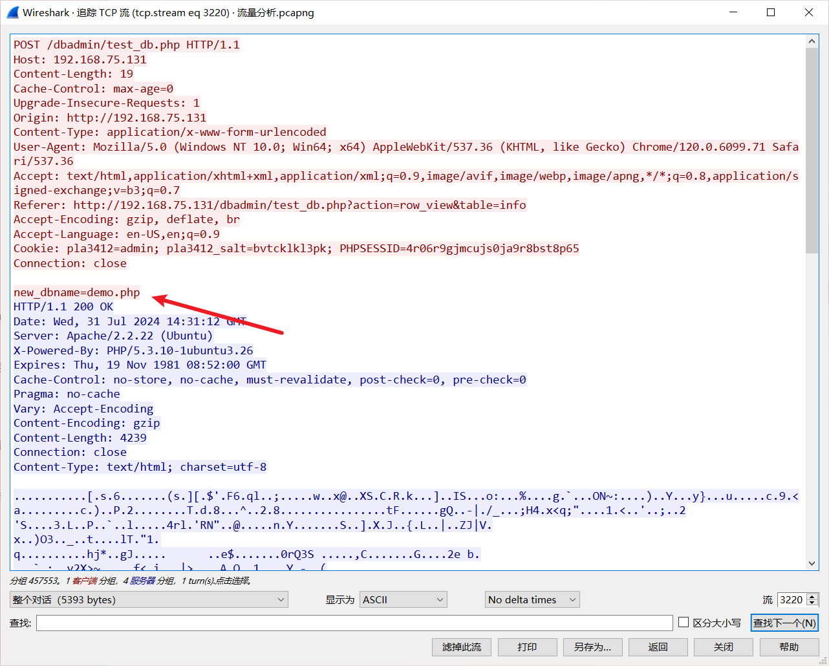This screenshot has width=829, height=666.
Task: Open the No delta times dropdown
Action: pyautogui.click(x=532, y=599)
